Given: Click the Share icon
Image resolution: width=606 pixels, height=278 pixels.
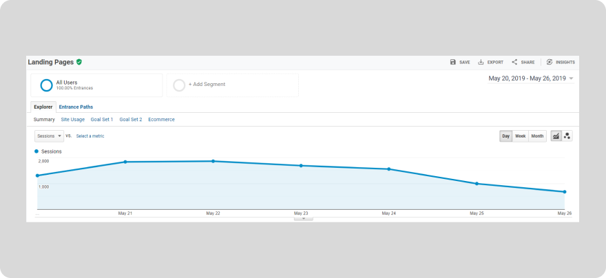Looking at the screenshot, I should [514, 62].
